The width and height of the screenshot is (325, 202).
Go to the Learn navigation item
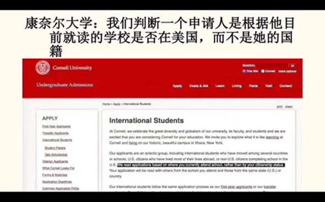pyautogui.click(x=220, y=86)
